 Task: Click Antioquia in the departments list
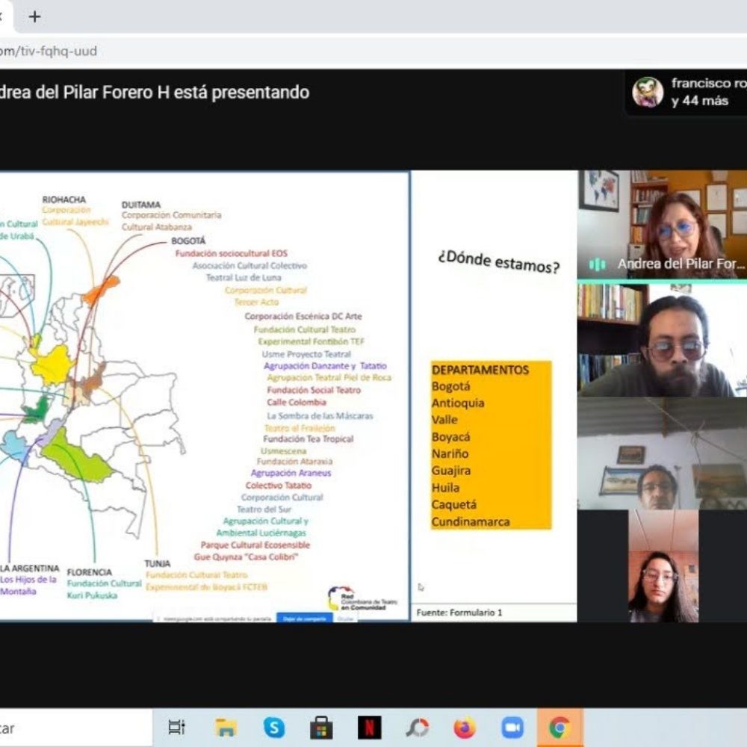[458, 403]
